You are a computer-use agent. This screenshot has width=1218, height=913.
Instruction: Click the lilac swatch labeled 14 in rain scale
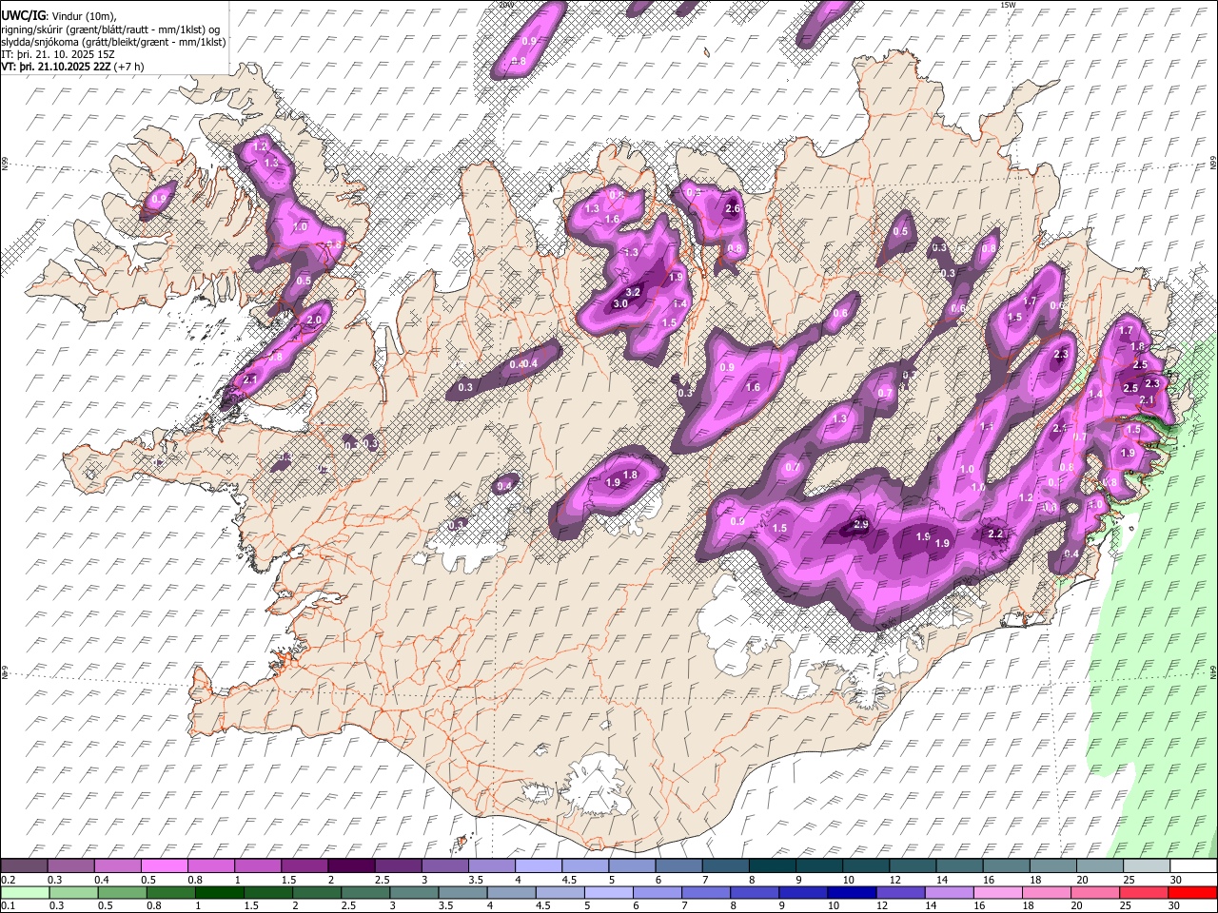[949, 892]
